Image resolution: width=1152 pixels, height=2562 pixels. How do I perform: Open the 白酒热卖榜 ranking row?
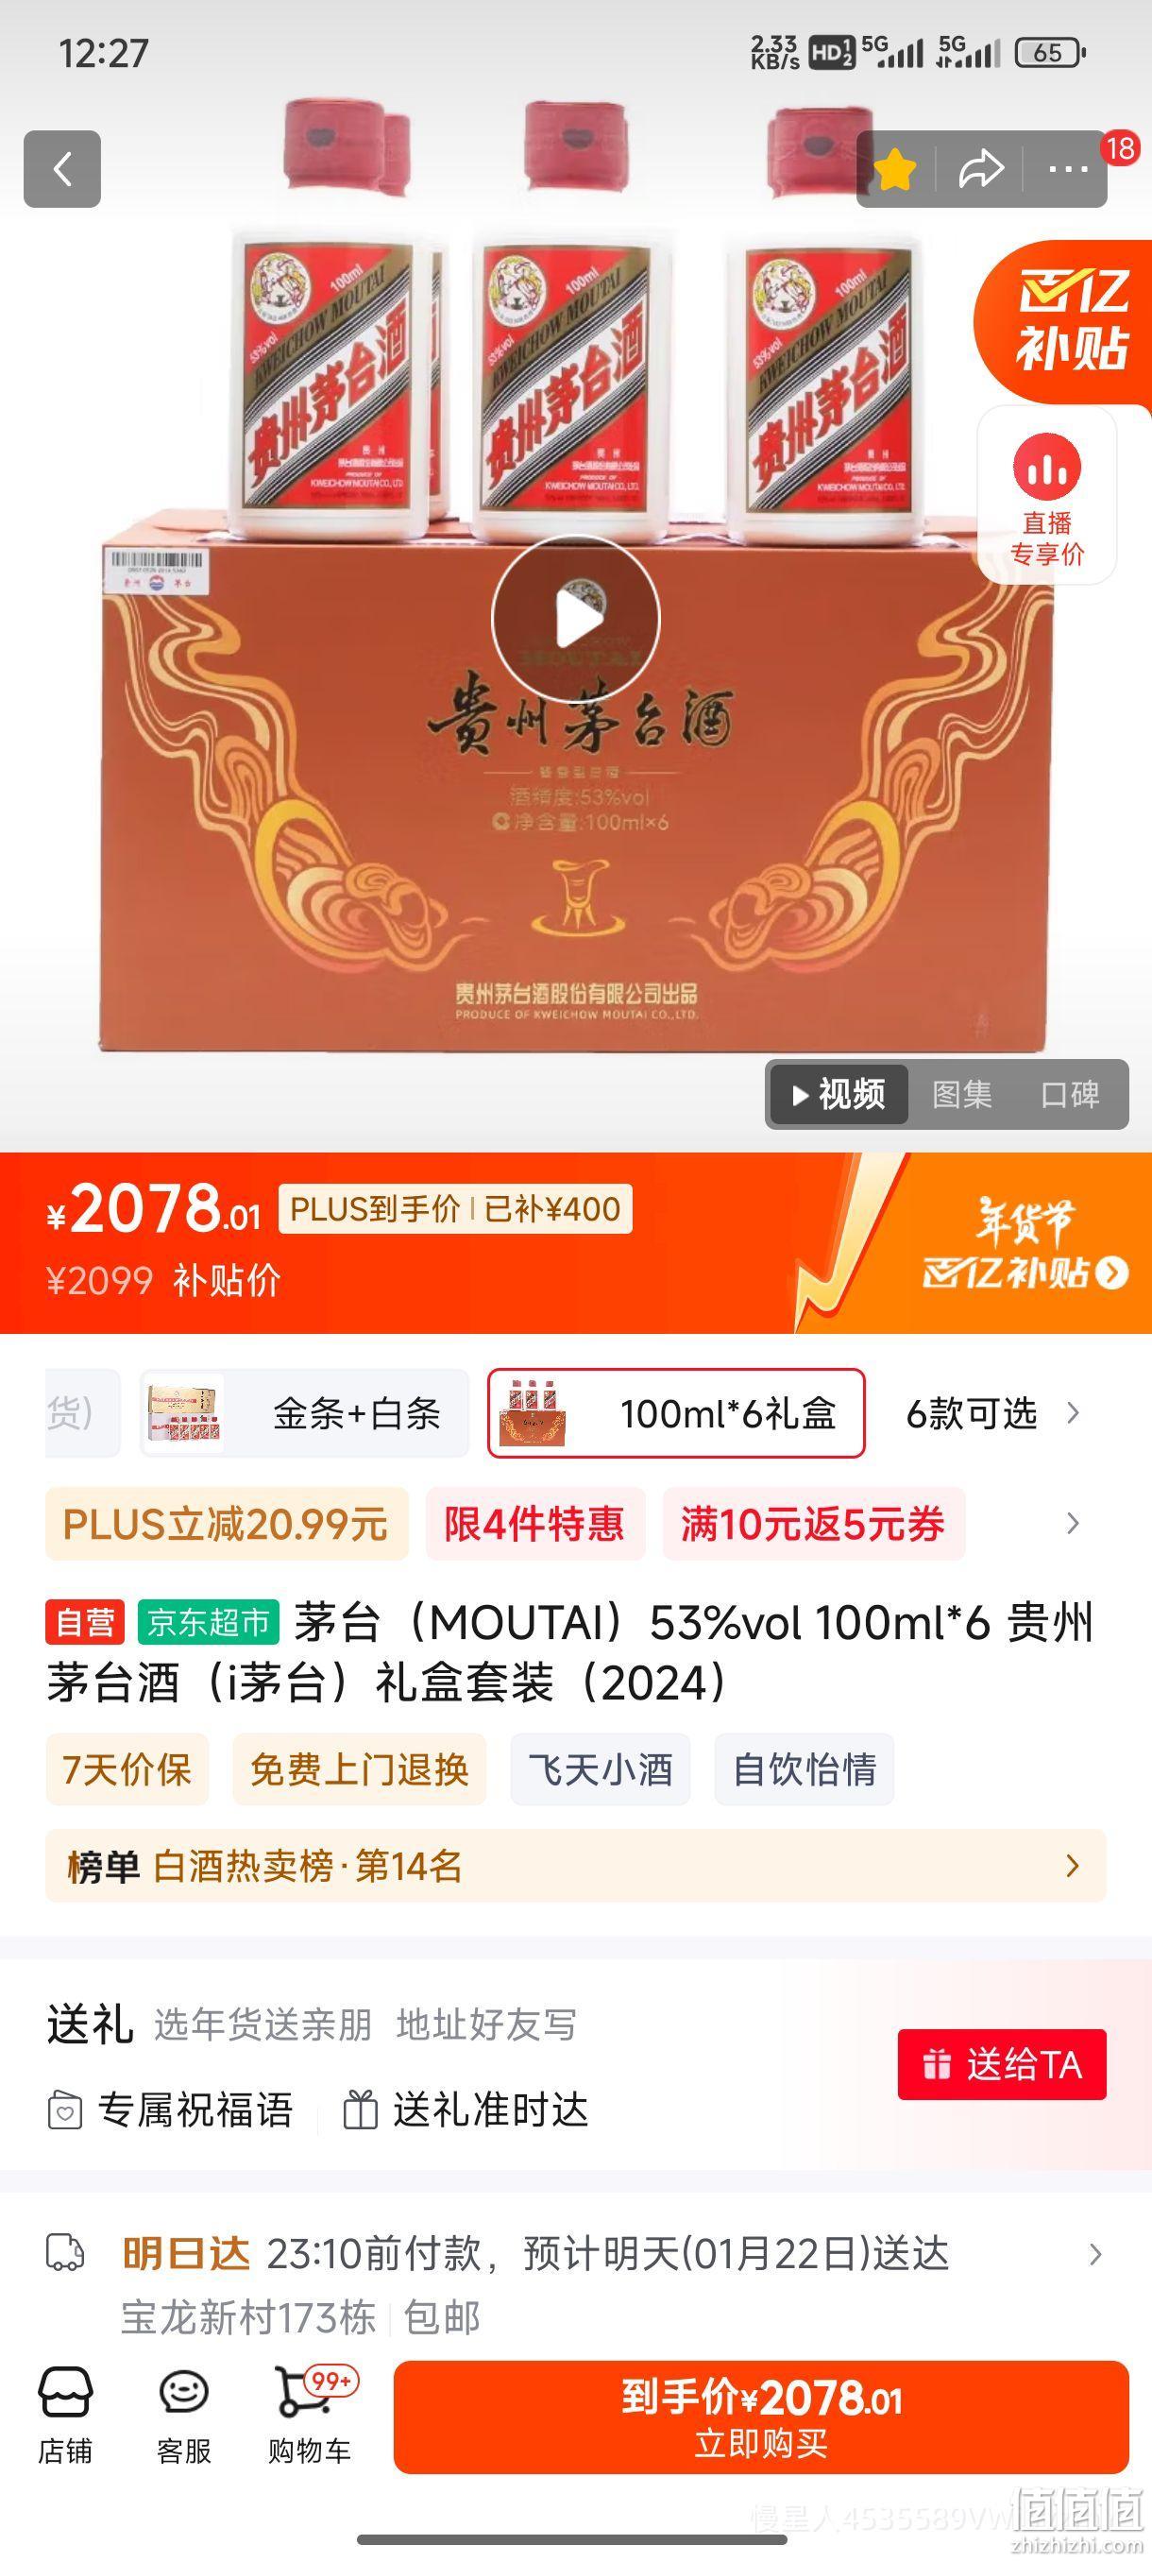(x=575, y=1866)
